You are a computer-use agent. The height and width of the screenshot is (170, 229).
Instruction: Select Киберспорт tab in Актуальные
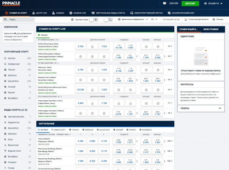59,130
